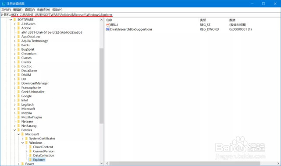Open the 编辑(E) menu

(x=18, y=10)
